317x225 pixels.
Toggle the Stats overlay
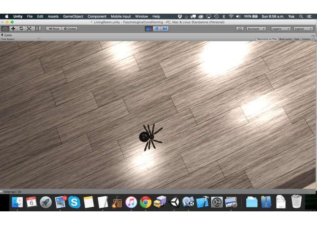[297, 39]
